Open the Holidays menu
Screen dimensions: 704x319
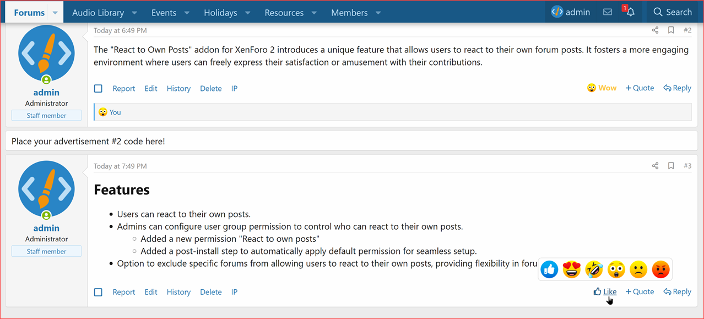pos(220,12)
